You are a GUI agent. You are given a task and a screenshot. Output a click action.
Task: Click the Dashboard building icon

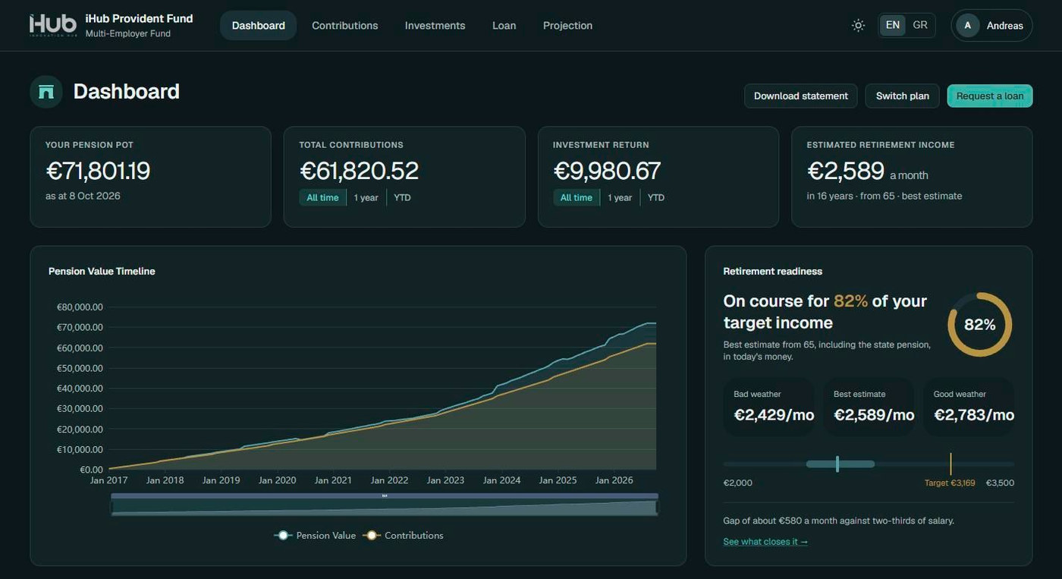(x=46, y=92)
